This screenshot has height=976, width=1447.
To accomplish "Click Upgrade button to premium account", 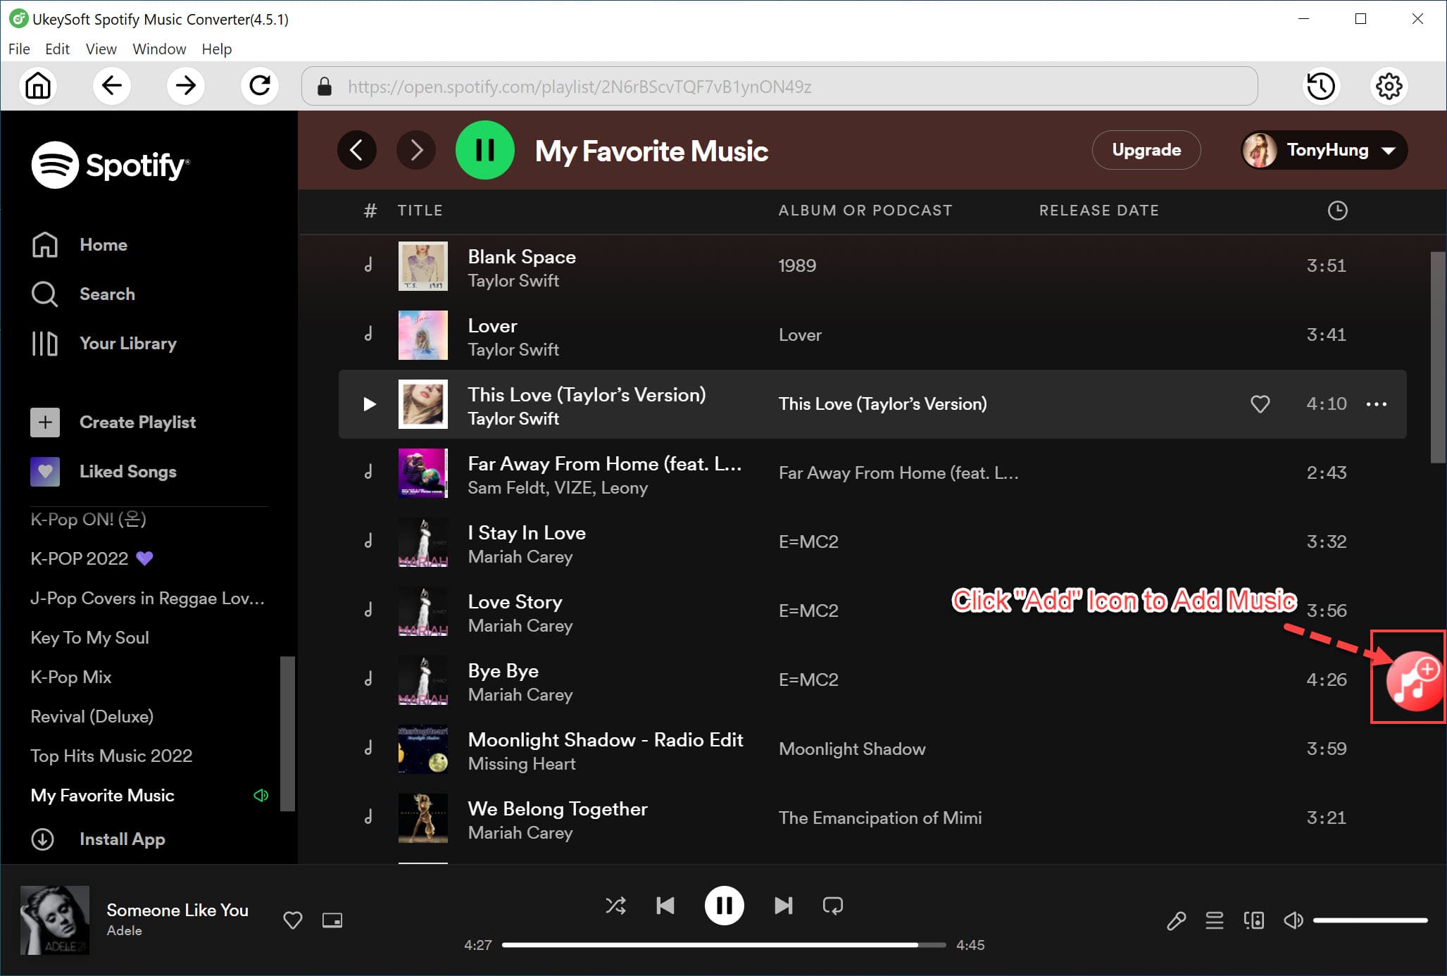I will [1146, 149].
